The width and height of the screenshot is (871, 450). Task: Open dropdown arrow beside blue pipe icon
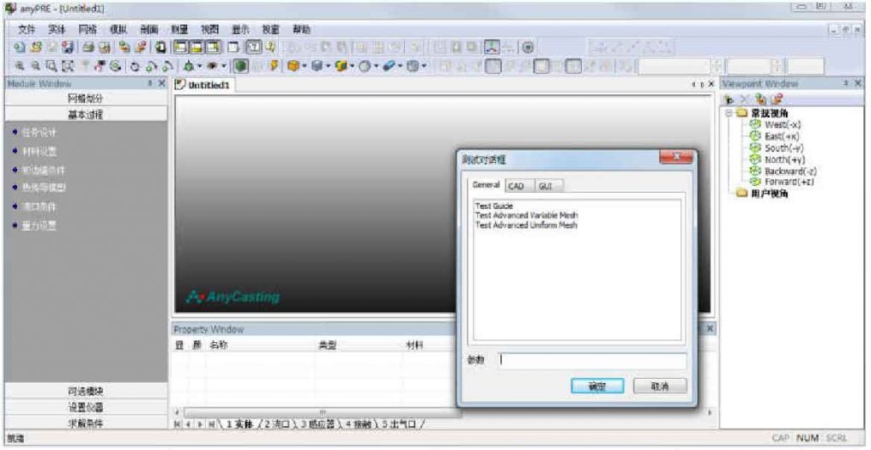click(x=401, y=65)
